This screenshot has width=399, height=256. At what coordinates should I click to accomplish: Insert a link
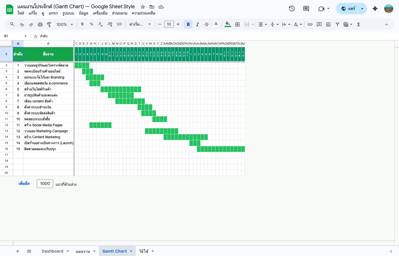[x=310, y=24]
